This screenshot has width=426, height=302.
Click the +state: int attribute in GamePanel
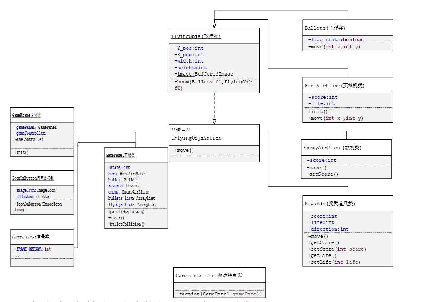pyautogui.click(x=119, y=167)
